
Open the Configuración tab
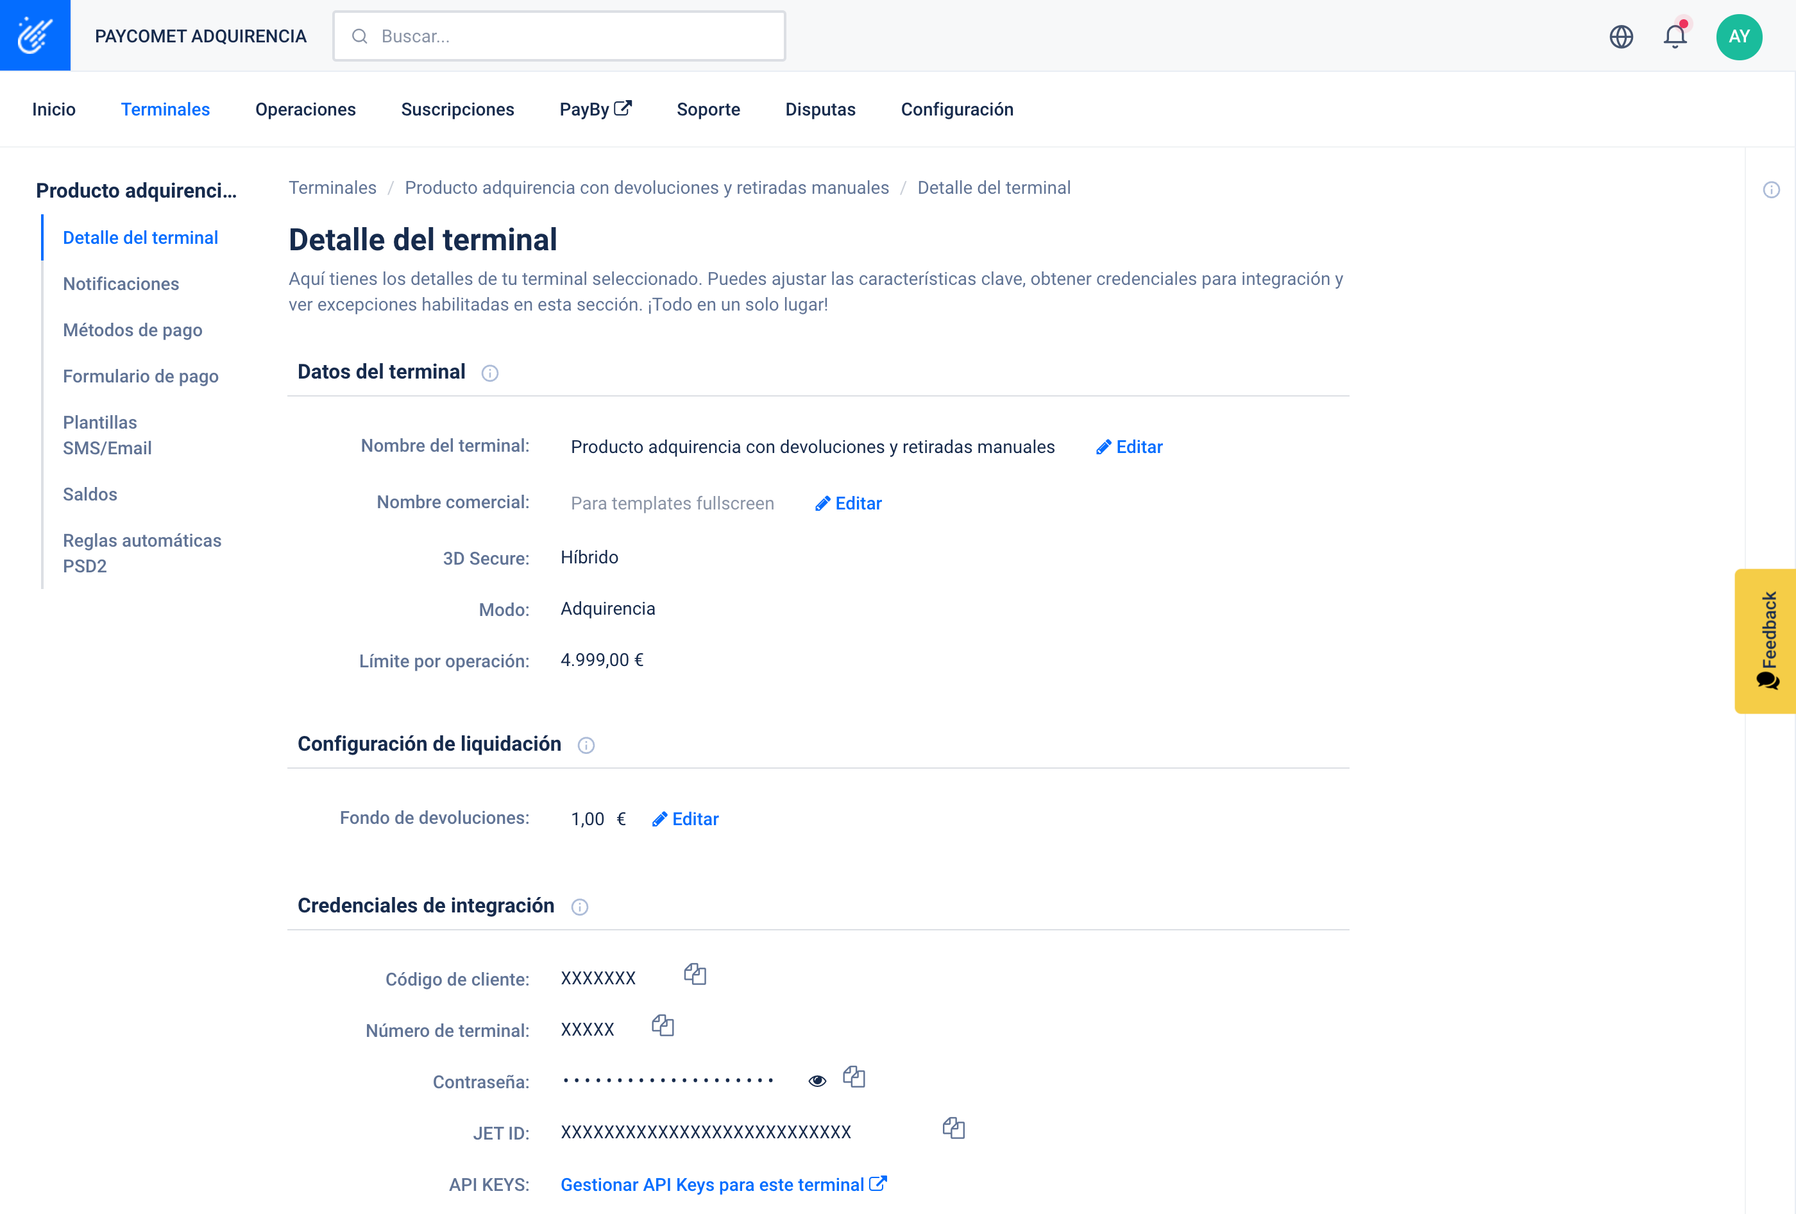tap(957, 109)
